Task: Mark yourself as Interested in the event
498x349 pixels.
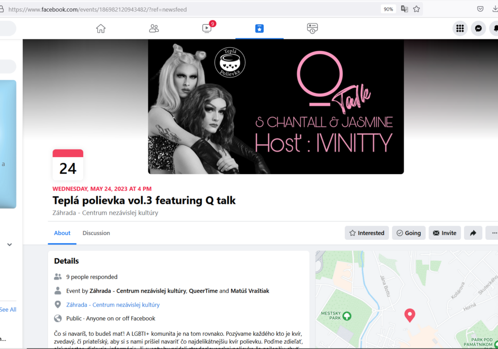Action: (367, 233)
